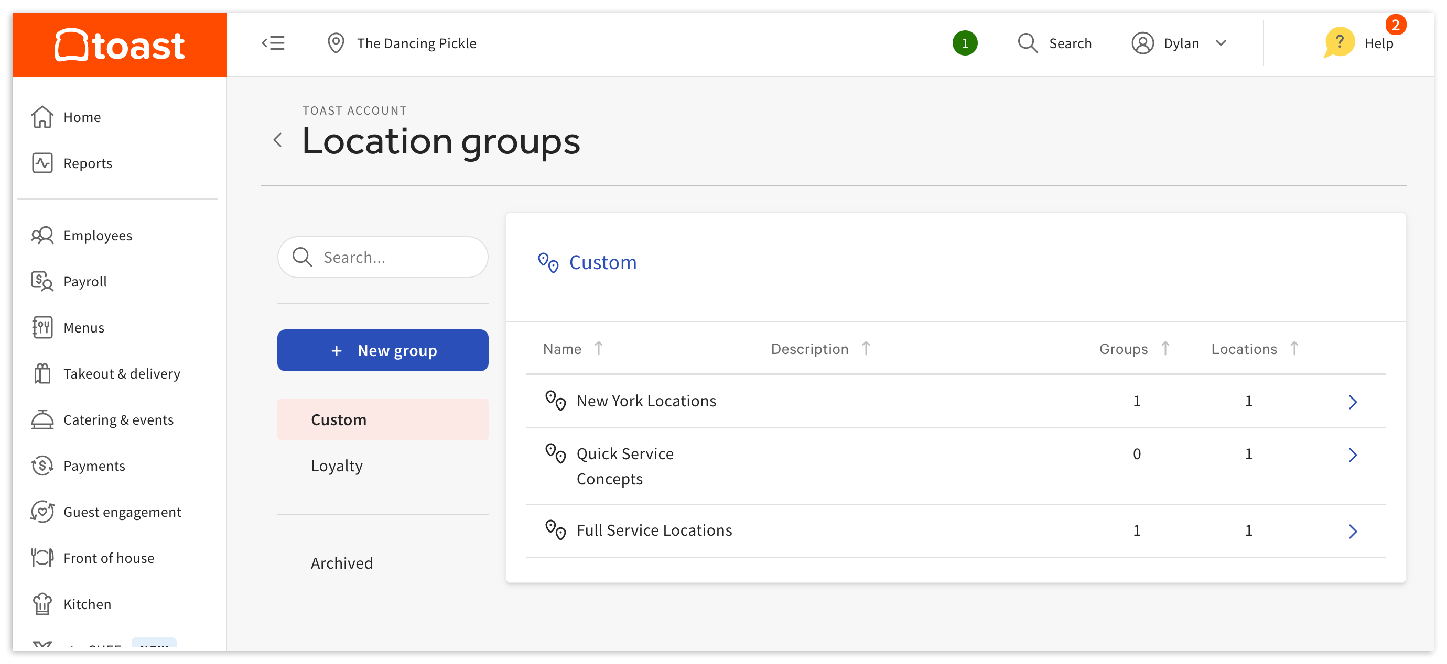Open Reports via its chart icon
This screenshot has height=664, width=1447.
pos(42,163)
